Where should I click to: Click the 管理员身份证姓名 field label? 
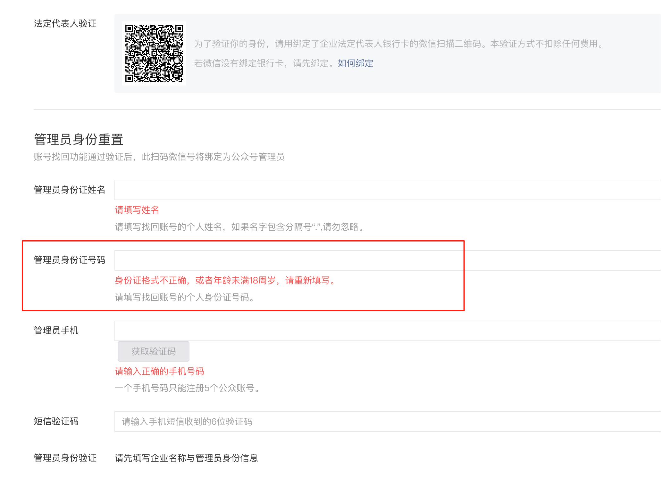[70, 190]
